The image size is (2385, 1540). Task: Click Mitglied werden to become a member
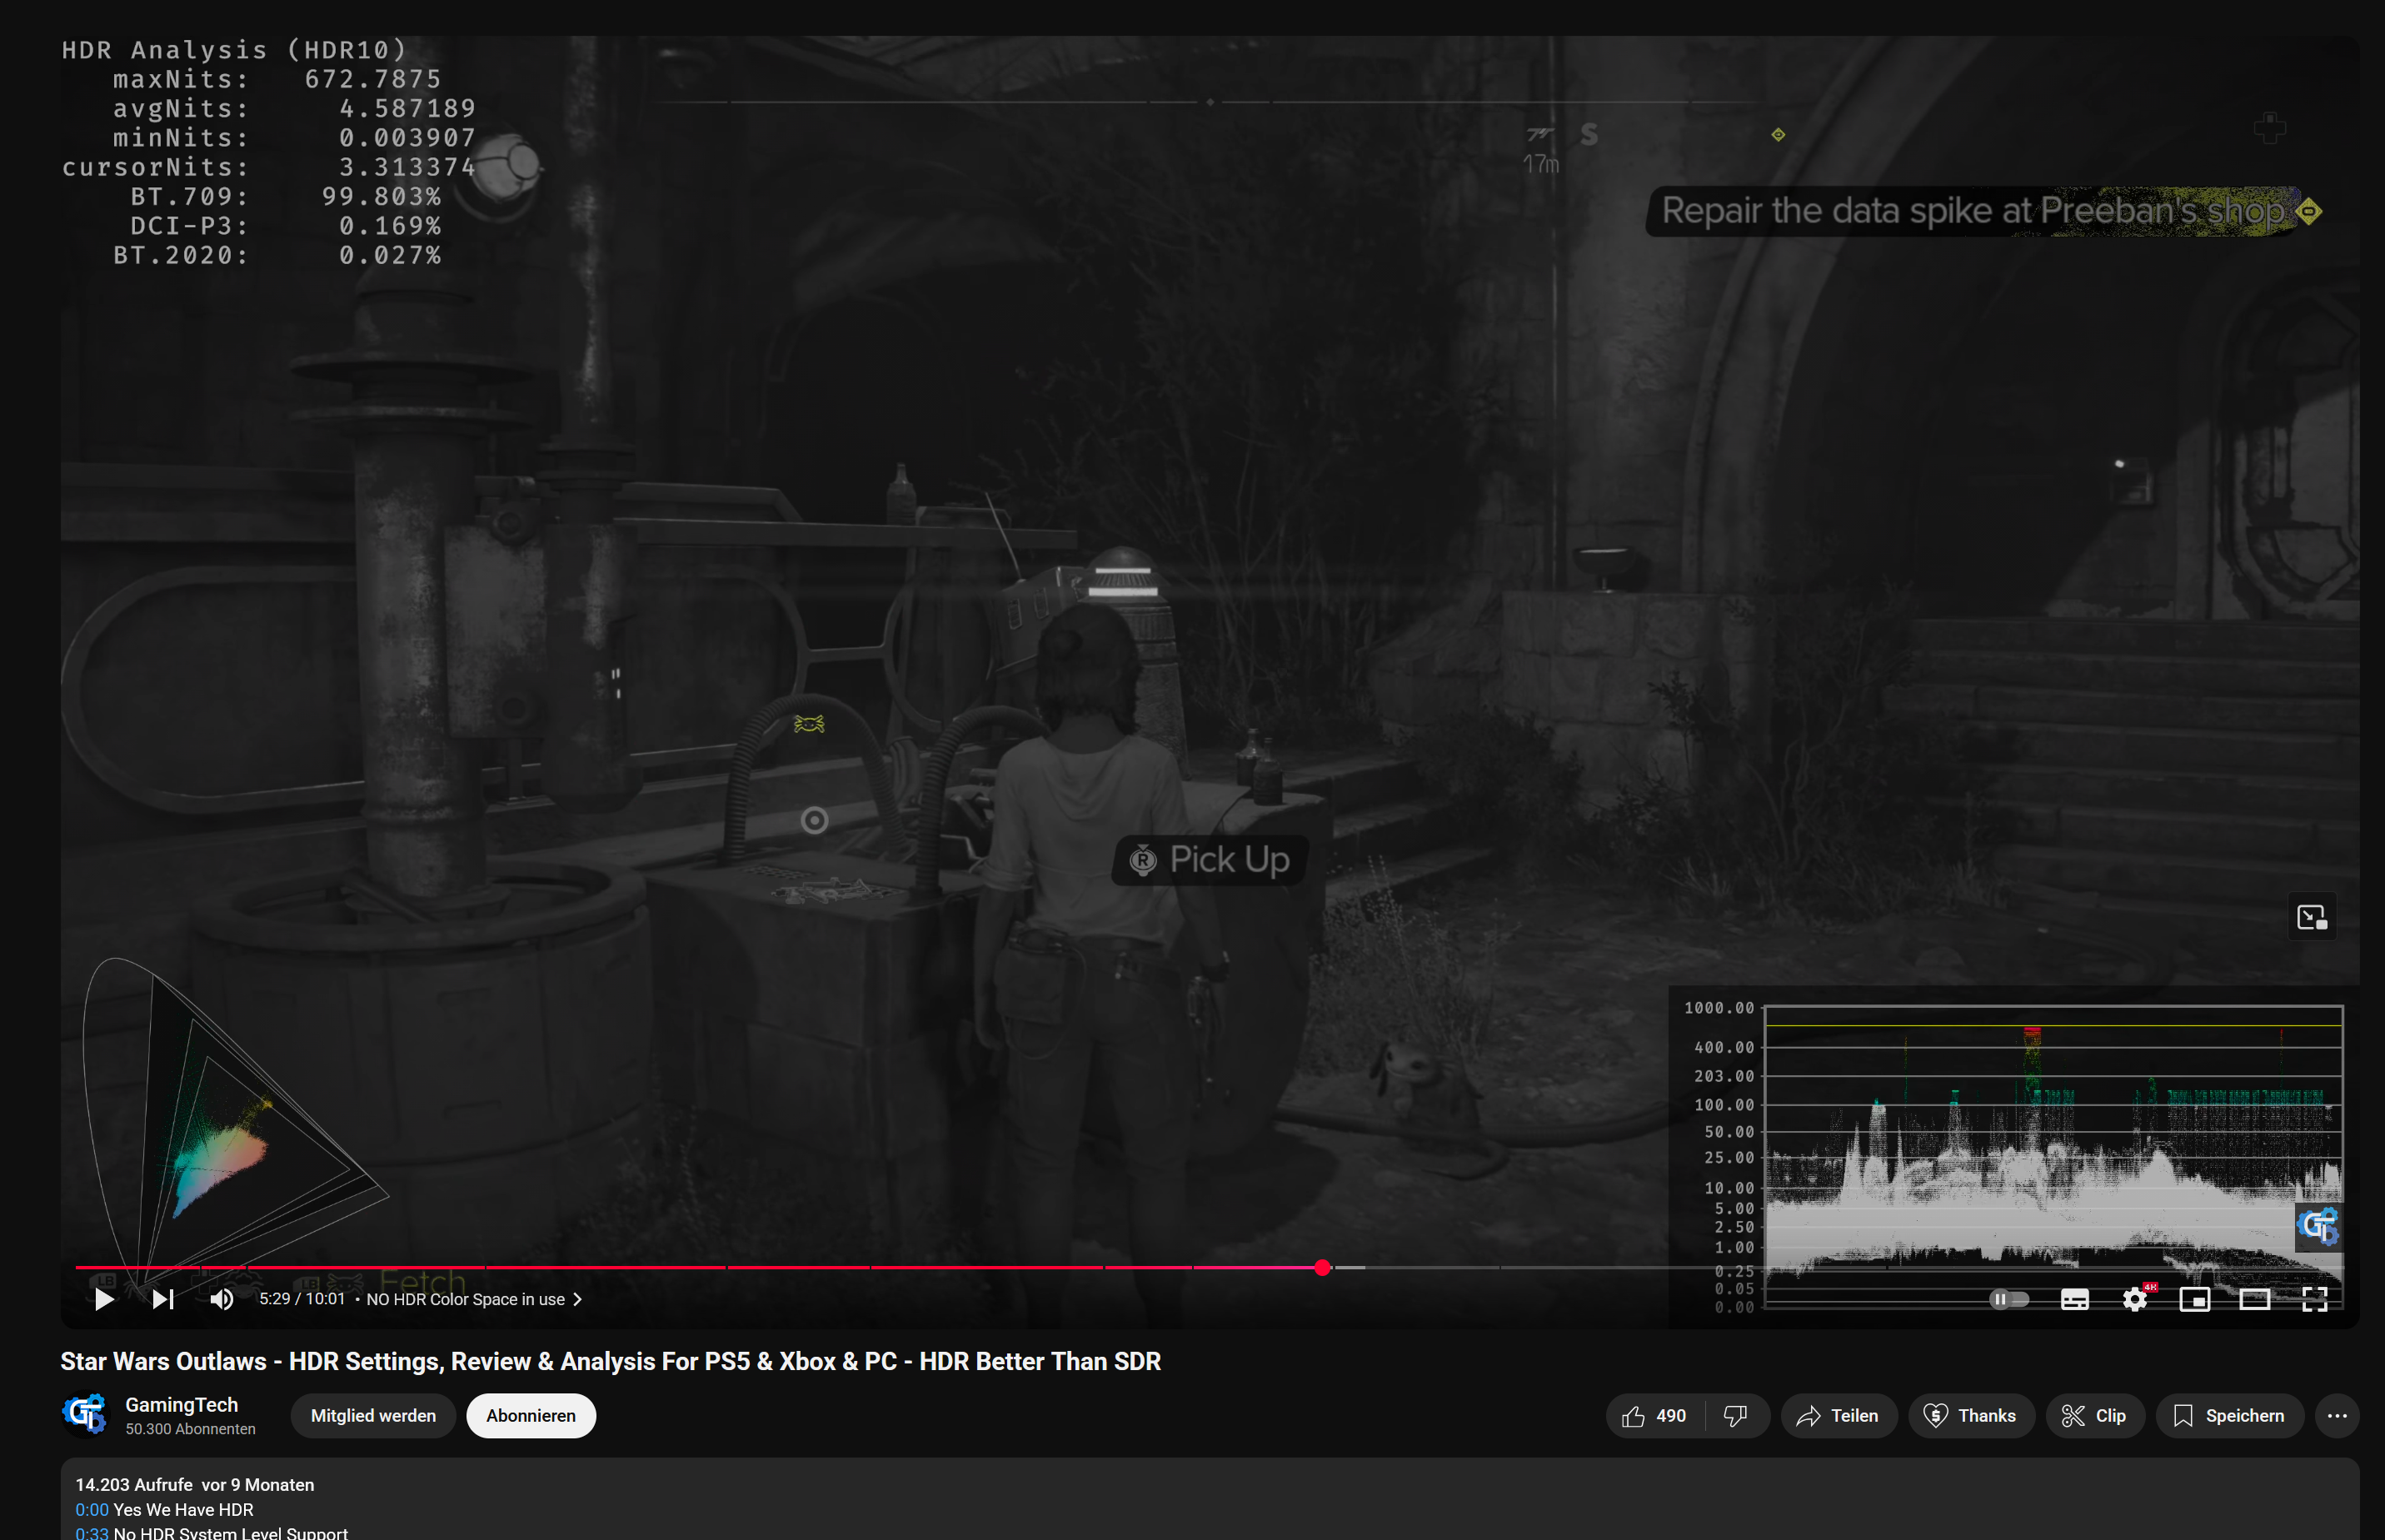coord(373,1415)
